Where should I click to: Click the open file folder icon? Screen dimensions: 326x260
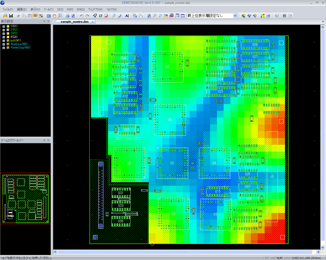tap(5, 16)
